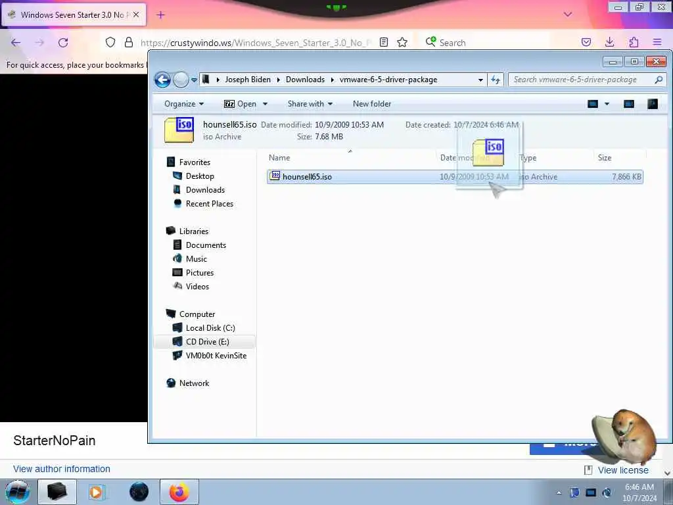Select Computer in navigation pane
Viewport: 673px width, 505px height.
coord(197,314)
